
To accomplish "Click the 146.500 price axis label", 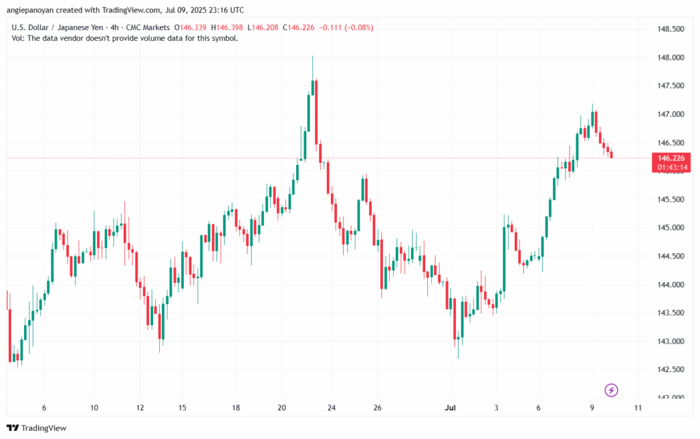I will tap(671, 143).
